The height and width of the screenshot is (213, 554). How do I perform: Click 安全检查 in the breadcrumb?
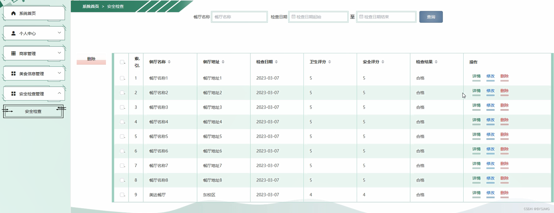[x=115, y=6]
